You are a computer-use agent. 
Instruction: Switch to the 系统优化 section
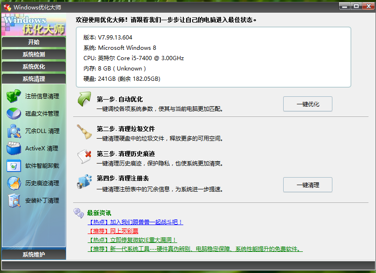point(33,66)
